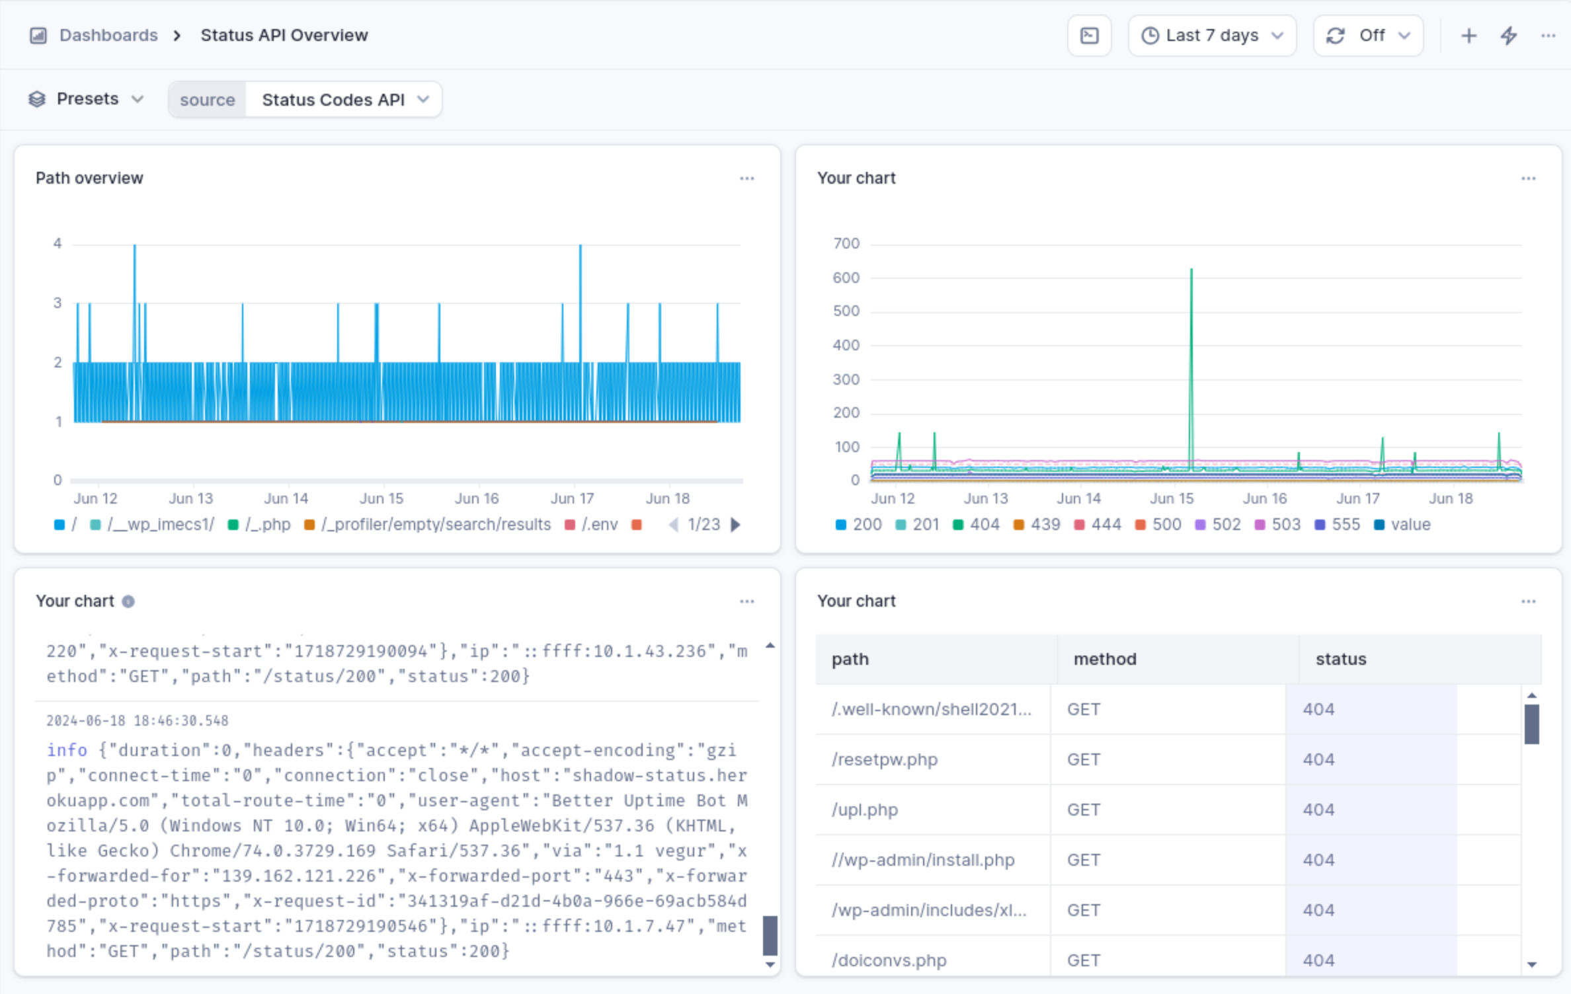Select the /wp-admin/includes/xl... path cell
The image size is (1571, 994).
click(933, 910)
